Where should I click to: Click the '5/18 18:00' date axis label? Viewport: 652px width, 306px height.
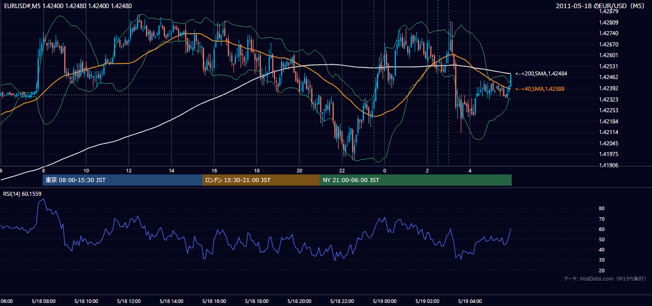click(257, 301)
